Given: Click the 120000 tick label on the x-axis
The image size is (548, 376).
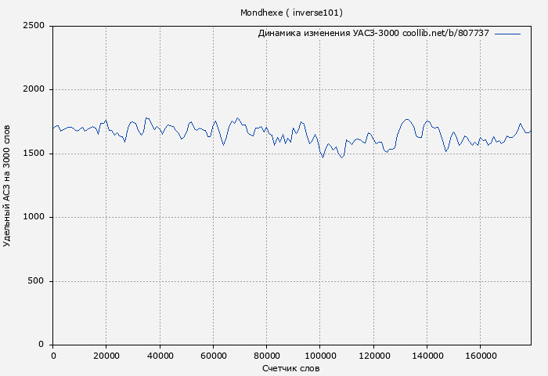Looking at the screenshot, I should point(373,356).
